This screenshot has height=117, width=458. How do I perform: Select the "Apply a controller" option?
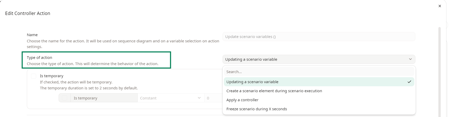pyautogui.click(x=242, y=100)
